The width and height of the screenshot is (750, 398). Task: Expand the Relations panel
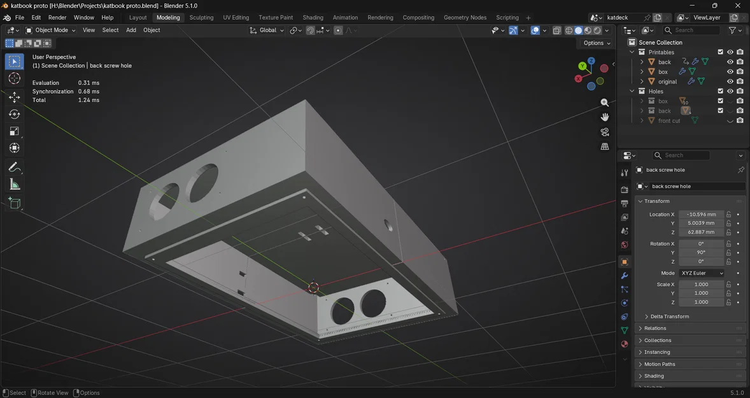point(690,329)
